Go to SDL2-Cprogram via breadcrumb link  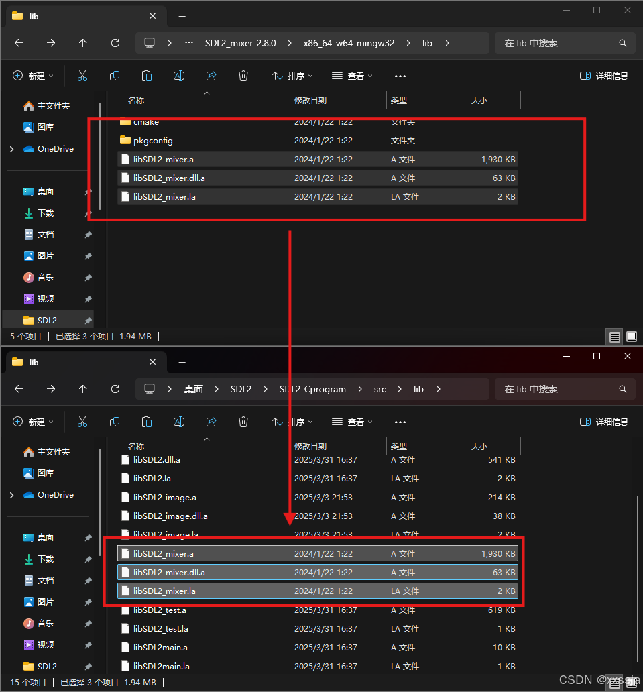312,389
